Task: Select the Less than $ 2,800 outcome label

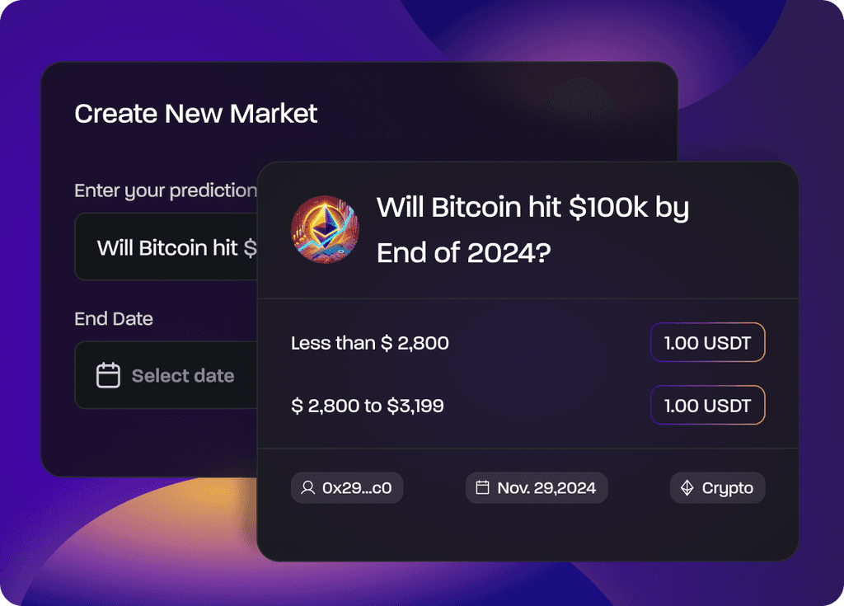Action: 369,343
